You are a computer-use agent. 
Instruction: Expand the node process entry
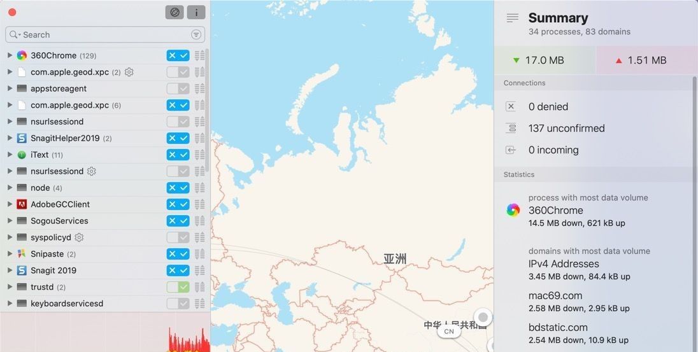[10, 188]
